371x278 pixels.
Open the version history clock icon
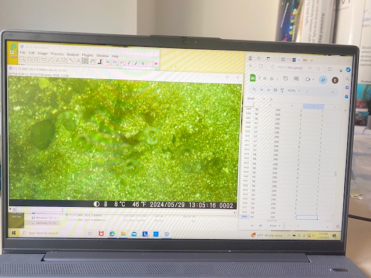[286, 78]
